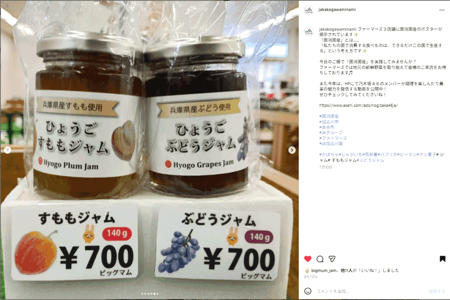The height and width of the screenshot is (300, 450).
Task: Toggle the saved bookmark icon
Action: point(443,259)
